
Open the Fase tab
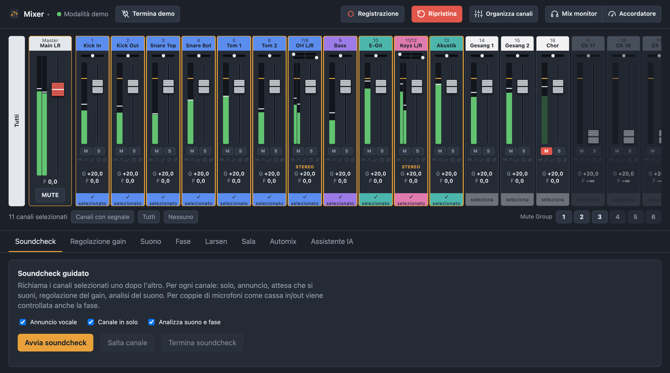183,242
